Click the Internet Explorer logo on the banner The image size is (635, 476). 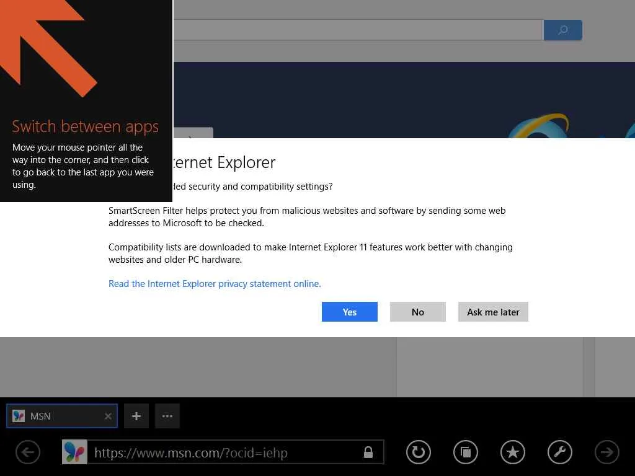click(x=539, y=126)
